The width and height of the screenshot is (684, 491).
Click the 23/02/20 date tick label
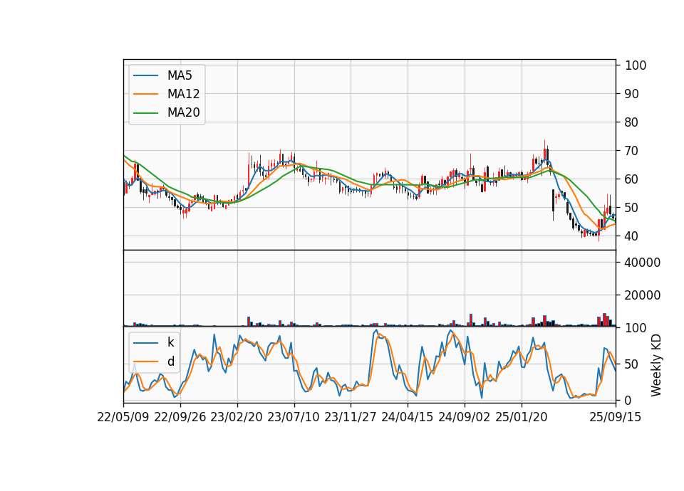click(x=237, y=417)
